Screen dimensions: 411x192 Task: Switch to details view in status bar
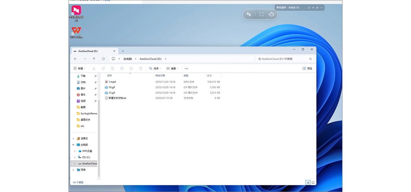308,182
